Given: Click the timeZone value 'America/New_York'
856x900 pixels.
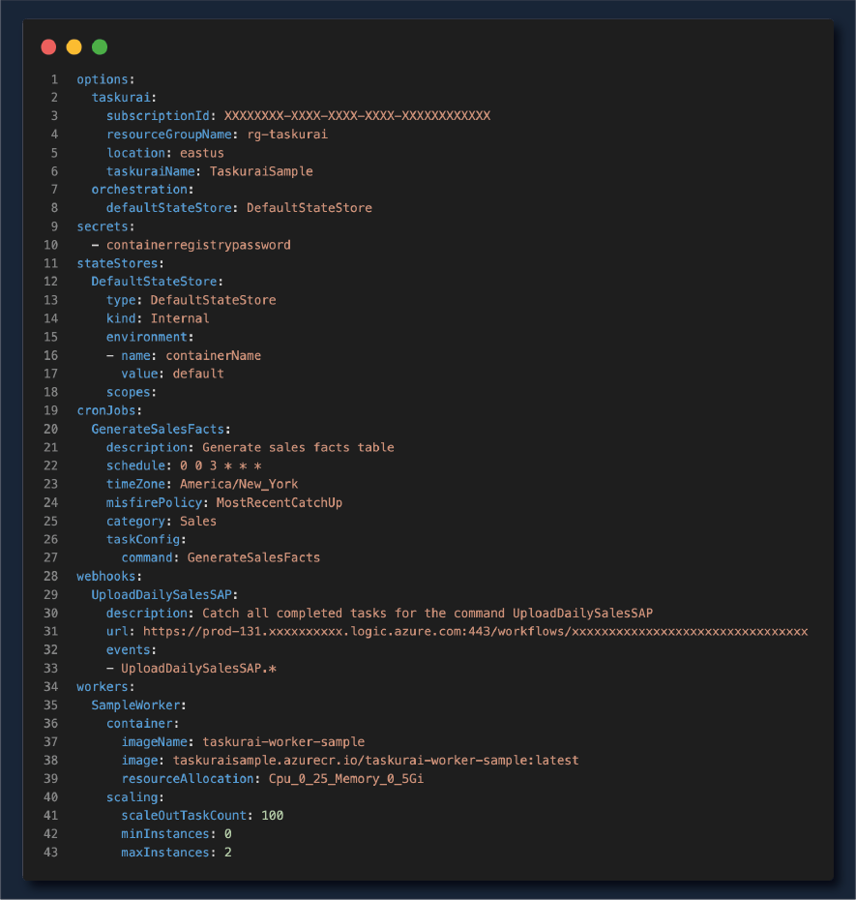Looking at the screenshot, I should coord(239,484).
